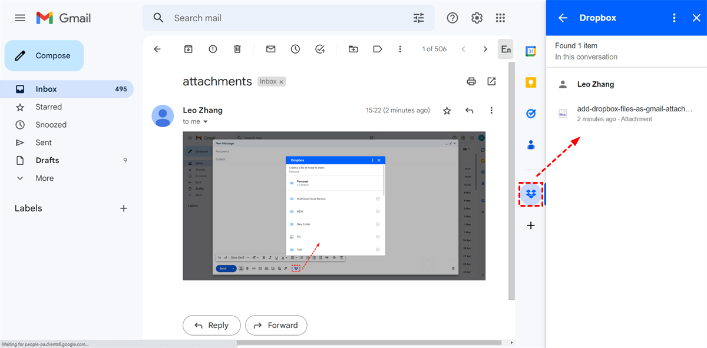This screenshot has width=707, height=348.
Task: Add the email to Tasks
Action: click(x=320, y=49)
